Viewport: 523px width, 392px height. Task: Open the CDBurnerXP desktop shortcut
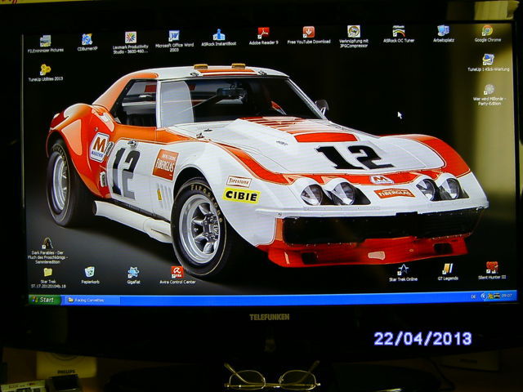tap(87, 42)
